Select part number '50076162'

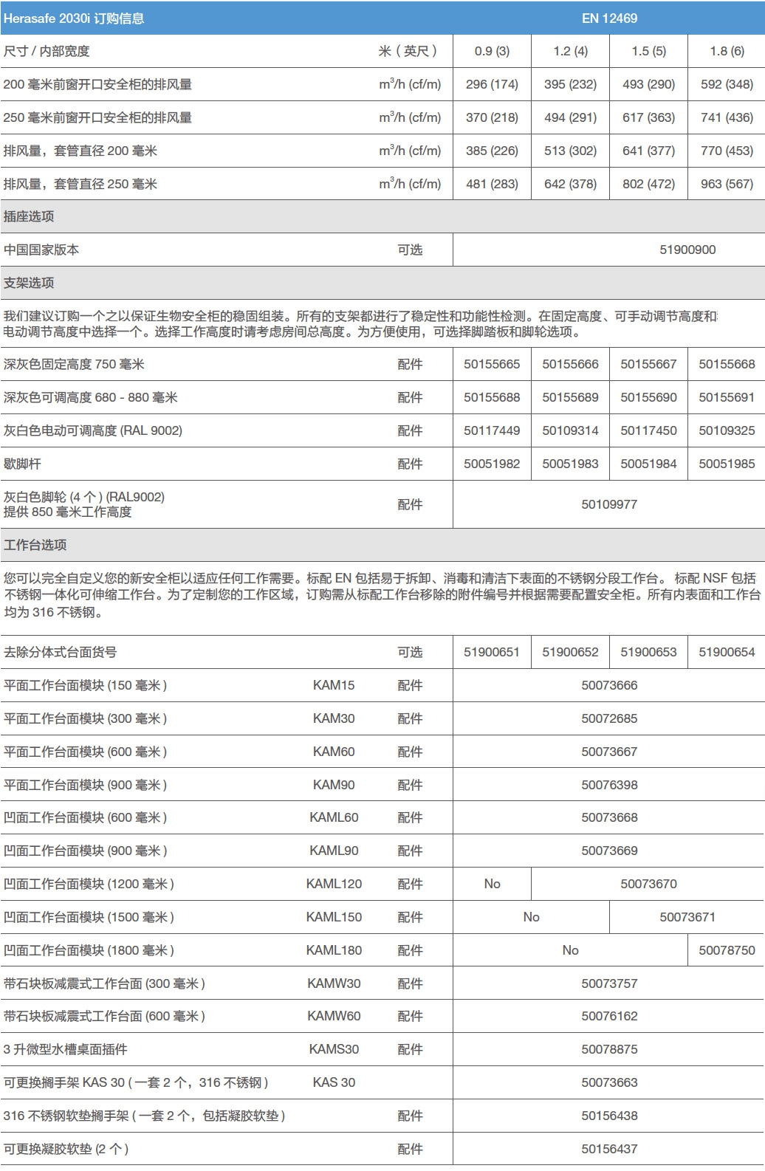click(x=609, y=1016)
